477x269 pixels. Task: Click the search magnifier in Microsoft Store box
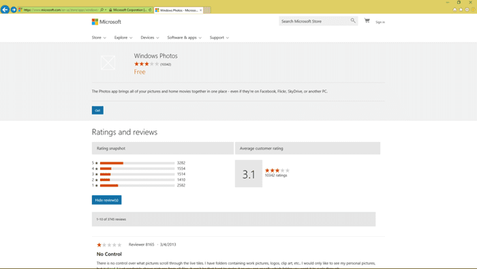(x=353, y=20)
